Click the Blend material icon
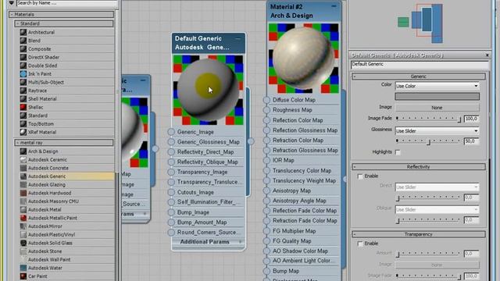Image resolution: width=500 pixels, height=281 pixels. coord(23,41)
